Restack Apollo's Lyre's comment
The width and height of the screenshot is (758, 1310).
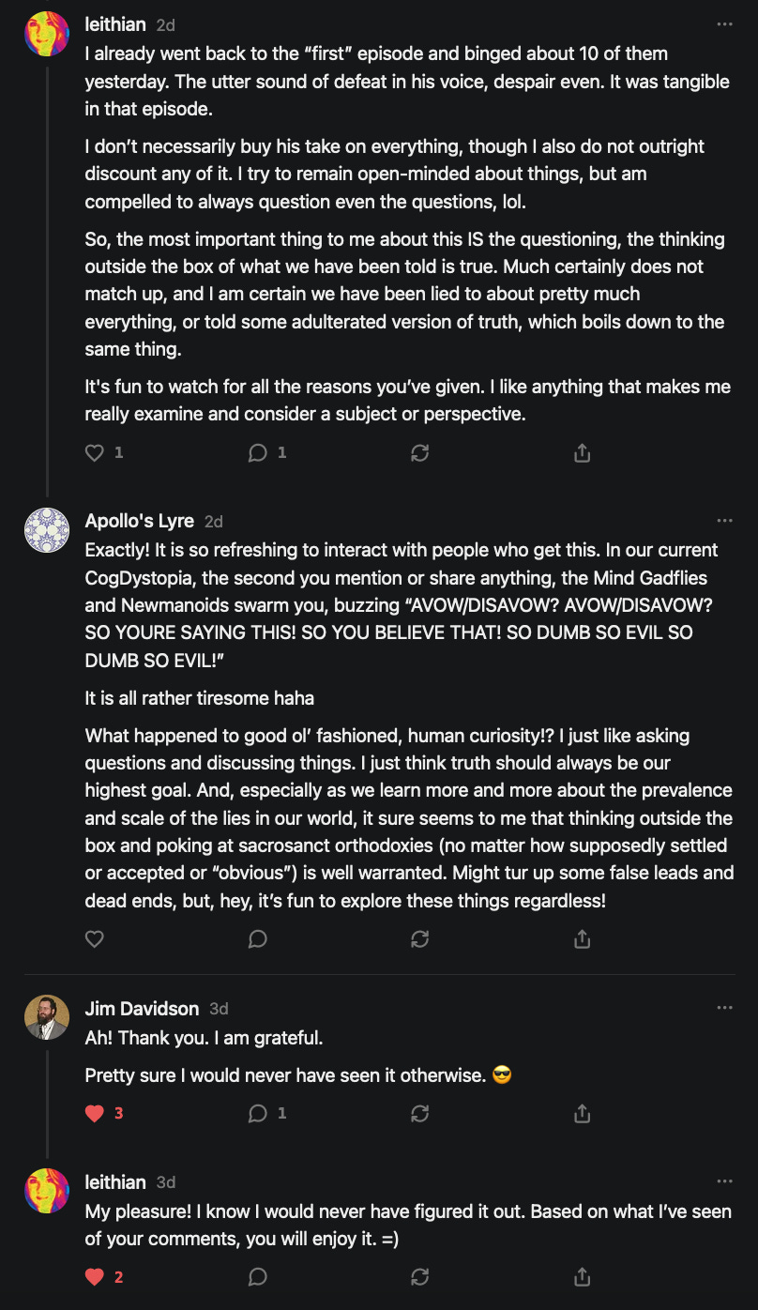420,938
